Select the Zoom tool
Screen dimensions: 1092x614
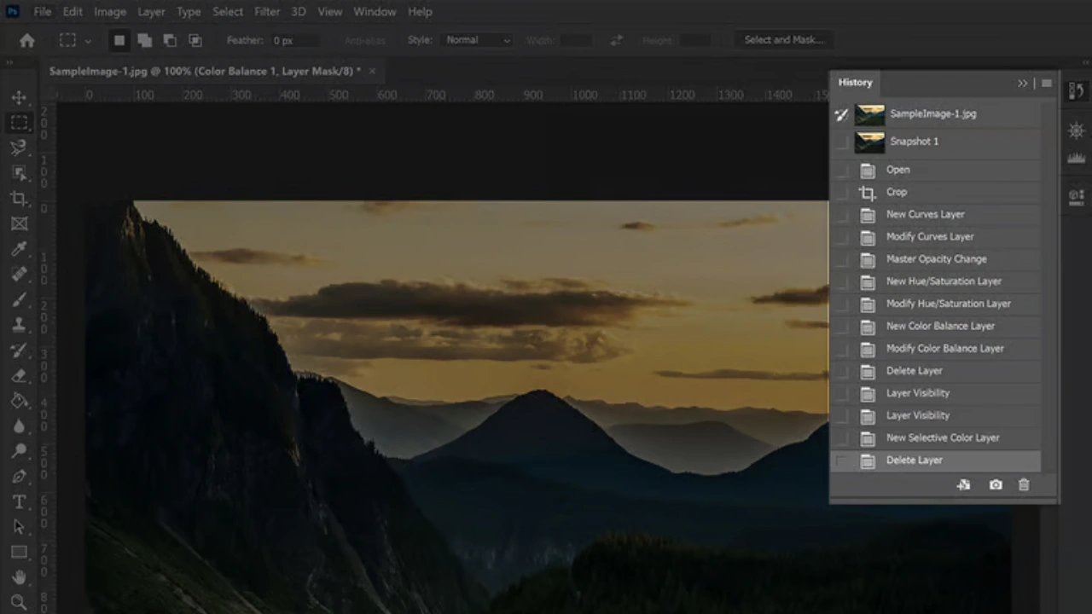click(19, 601)
